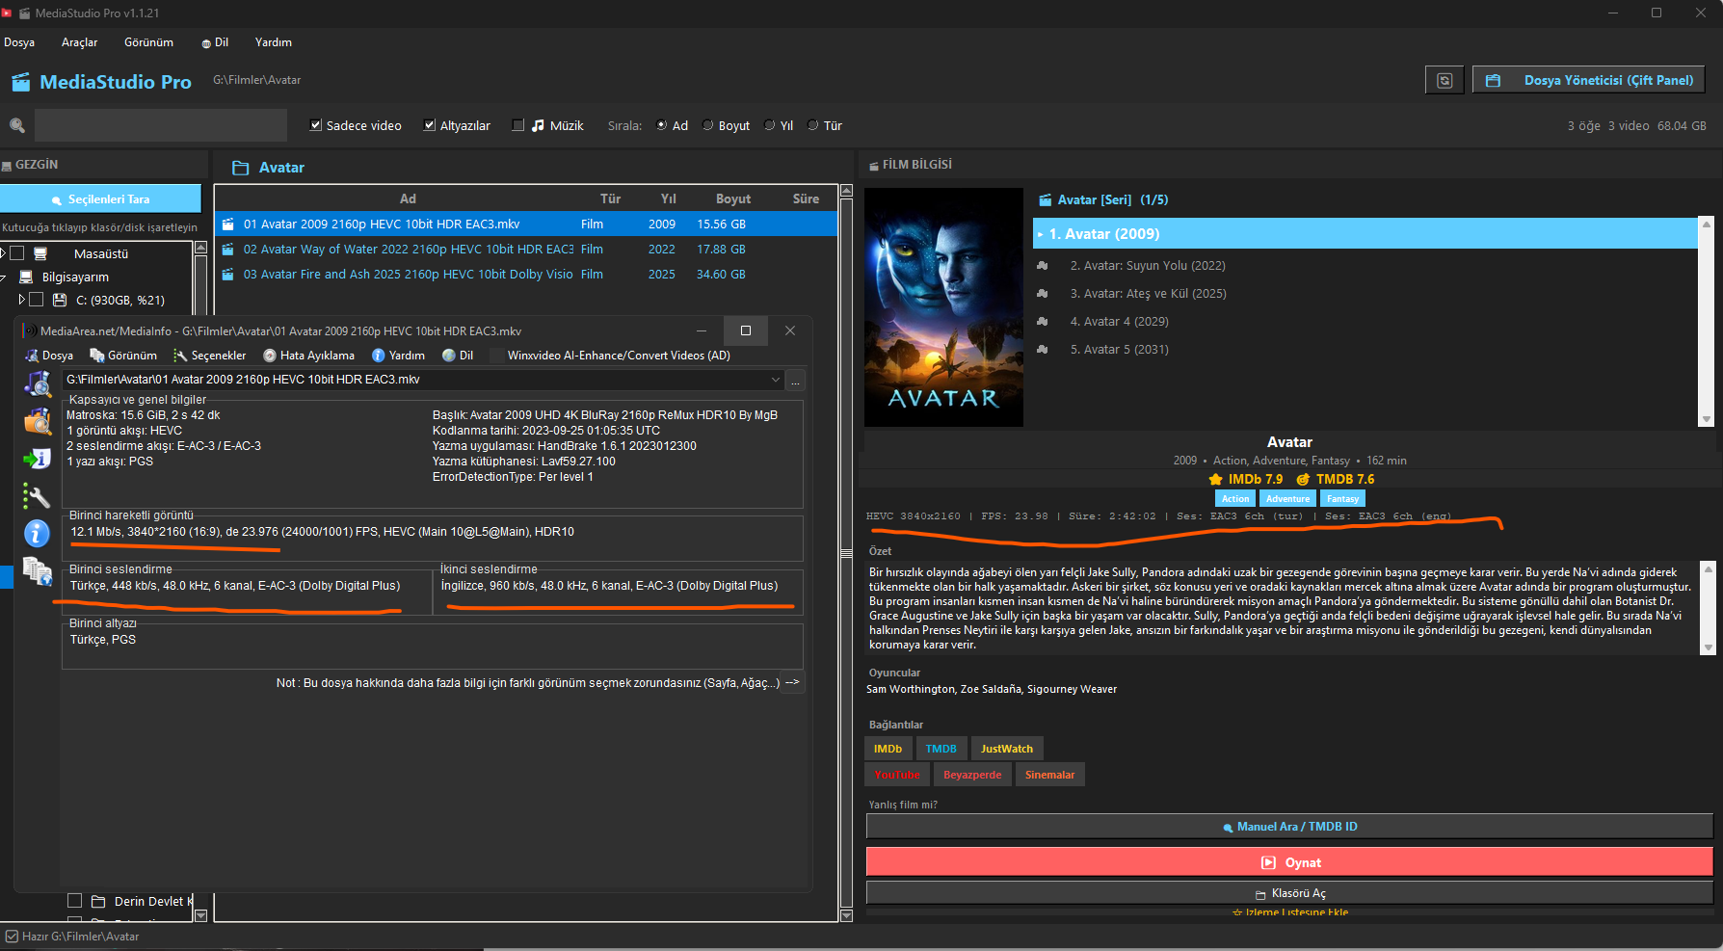Viewport: 1723px width, 951px height.
Task: Click the C: drive disk icon
Action: coord(60,300)
